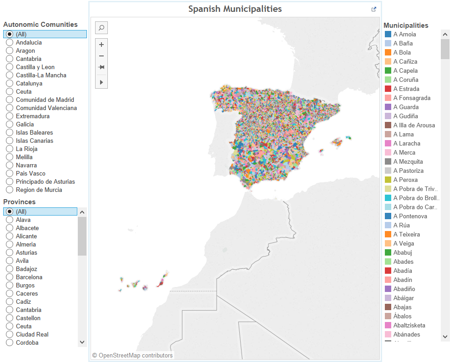Choose Cordoba in Provinces
Image resolution: width=454 pixels, height=362 pixels.
pyautogui.click(x=10, y=342)
